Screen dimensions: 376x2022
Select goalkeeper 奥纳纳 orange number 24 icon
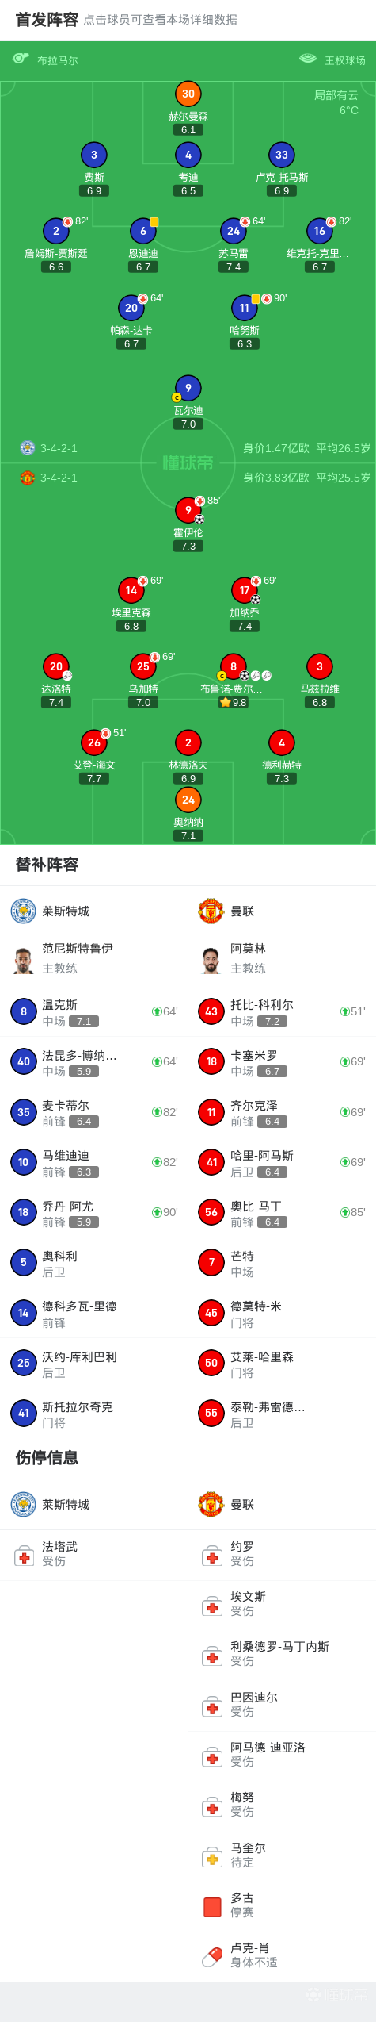point(188,800)
